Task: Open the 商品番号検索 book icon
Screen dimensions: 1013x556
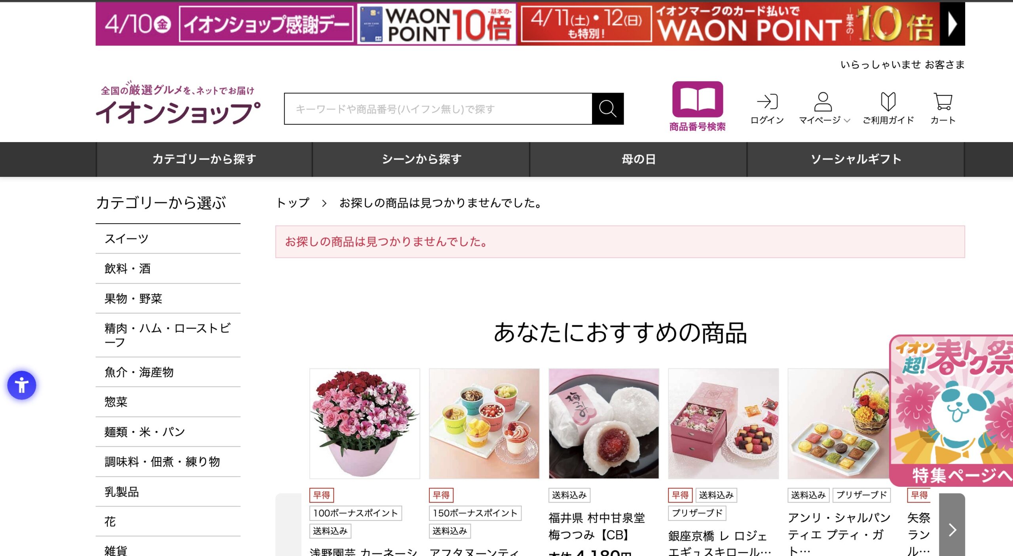Action: pos(697,99)
